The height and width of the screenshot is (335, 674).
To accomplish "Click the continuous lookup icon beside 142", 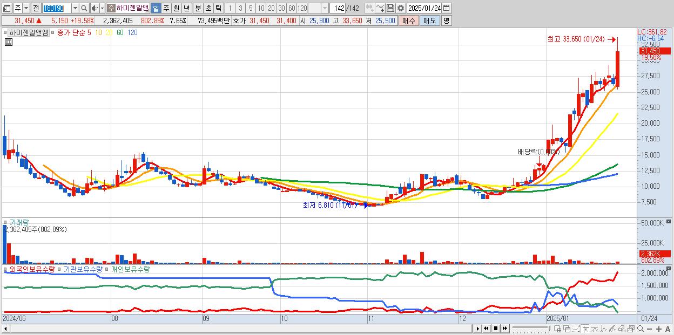I will tap(369, 9).
